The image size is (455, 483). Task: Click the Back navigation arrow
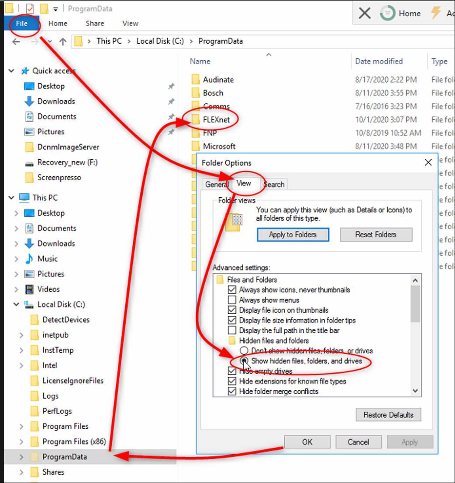point(16,42)
